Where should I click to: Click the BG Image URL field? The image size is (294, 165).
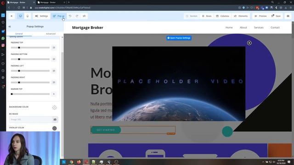point(30,120)
